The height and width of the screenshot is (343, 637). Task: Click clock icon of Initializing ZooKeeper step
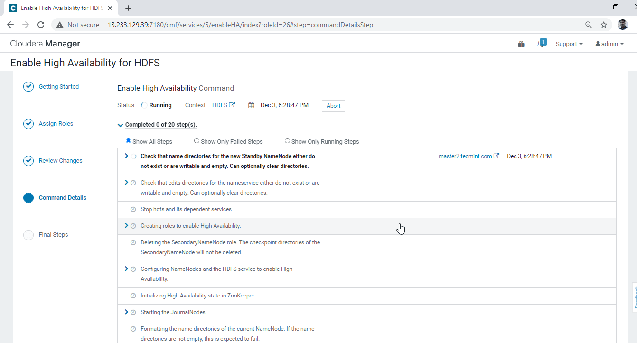click(133, 296)
